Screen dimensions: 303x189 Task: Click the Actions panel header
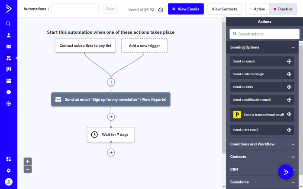click(x=264, y=22)
